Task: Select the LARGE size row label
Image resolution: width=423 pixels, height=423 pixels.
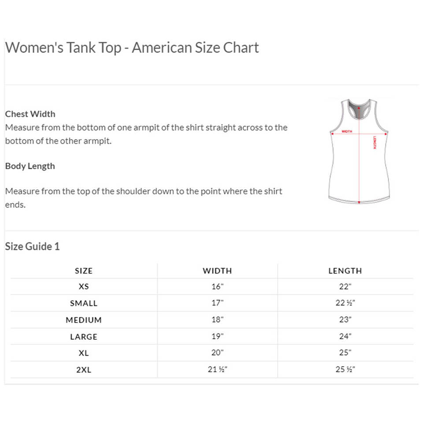Action: [x=84, y=337]
